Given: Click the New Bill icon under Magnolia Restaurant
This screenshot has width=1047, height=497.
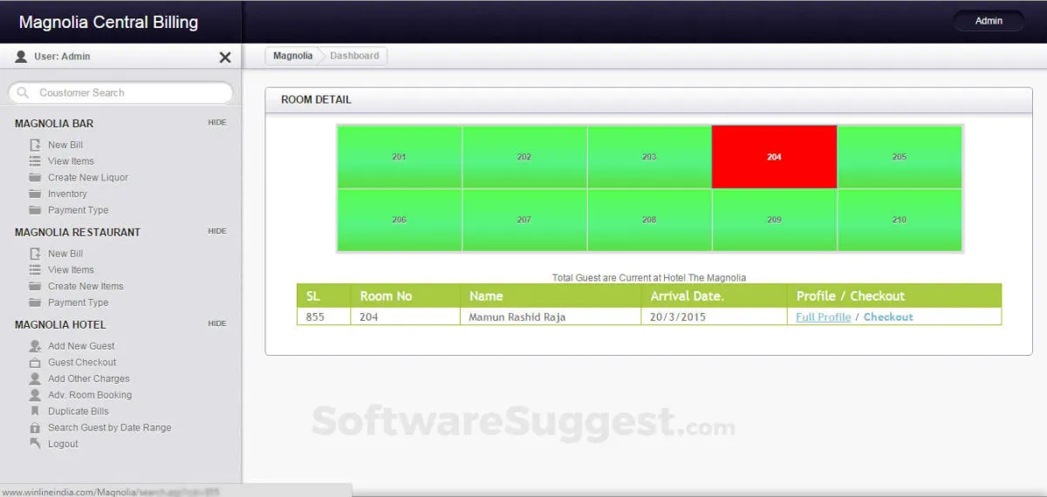Looking at the screenshot, I should [35, 254].
